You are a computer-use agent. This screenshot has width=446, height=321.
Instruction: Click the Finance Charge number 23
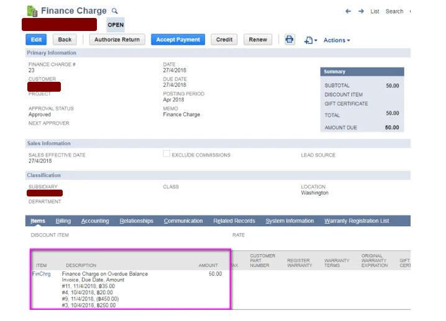coord(31,71)
